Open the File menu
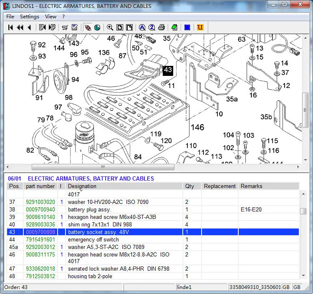The image size is (313, 294). point(10,17)
